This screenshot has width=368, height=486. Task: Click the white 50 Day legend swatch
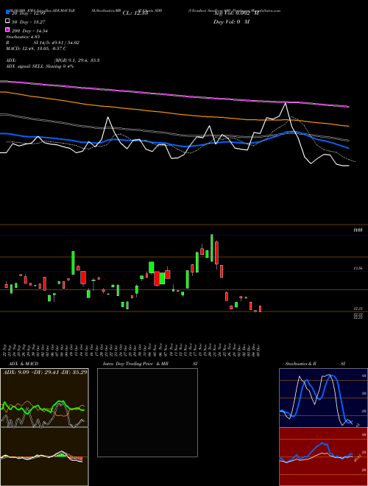pyautogui.click(x=7, y=21)
